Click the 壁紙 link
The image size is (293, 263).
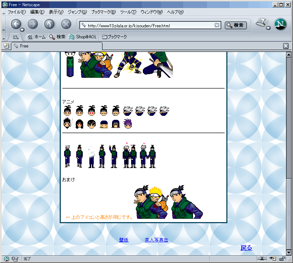[x=124, y=240]
